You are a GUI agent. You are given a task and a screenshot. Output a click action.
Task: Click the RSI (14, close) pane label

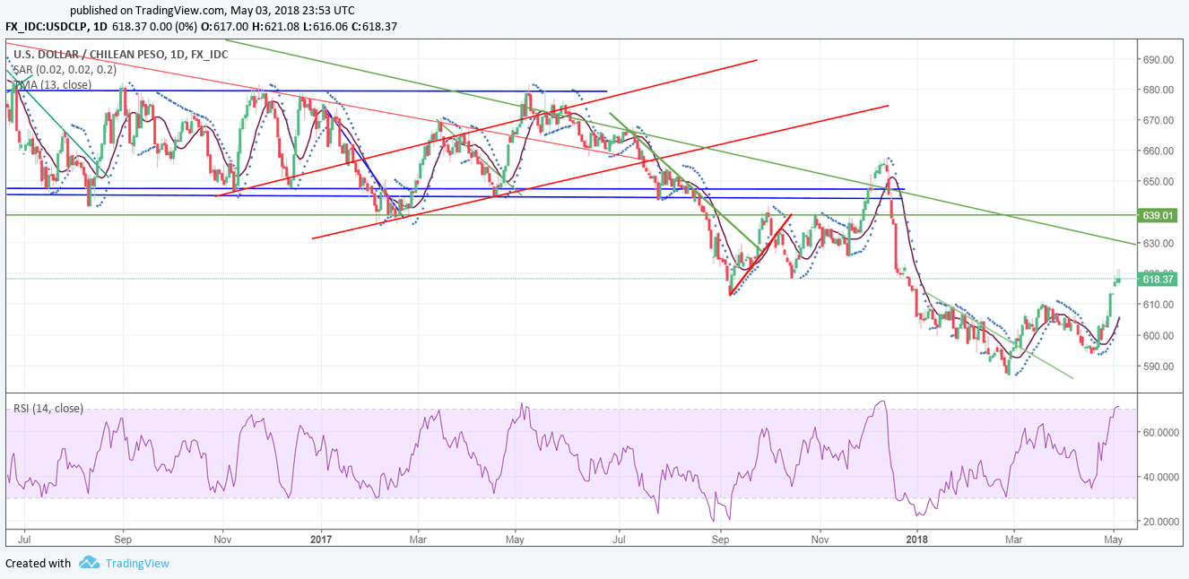pos(48,409)
